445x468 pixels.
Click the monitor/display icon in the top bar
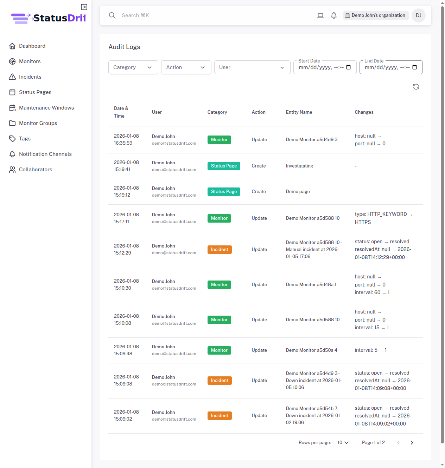[320, 15]
